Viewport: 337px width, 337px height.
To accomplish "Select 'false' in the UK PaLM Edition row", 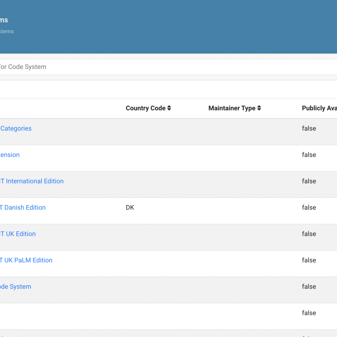I will click(x=309, y=260).
